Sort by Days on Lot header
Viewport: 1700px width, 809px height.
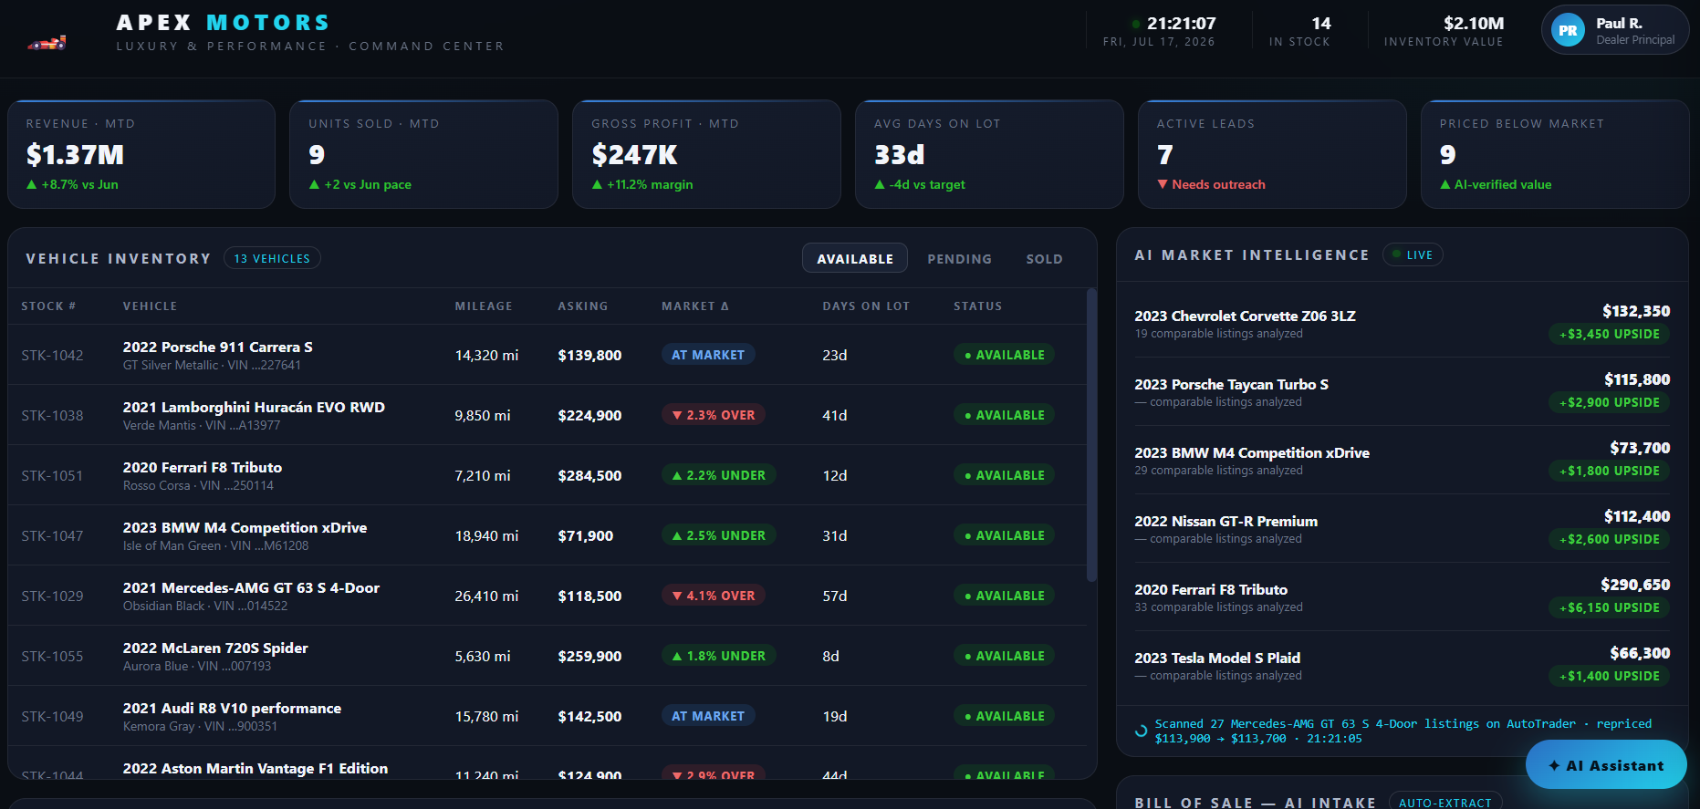click(866, 306)
